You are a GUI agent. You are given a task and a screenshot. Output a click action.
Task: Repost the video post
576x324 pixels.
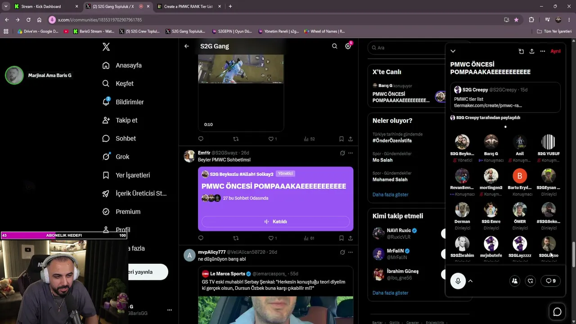click(236, 139)
